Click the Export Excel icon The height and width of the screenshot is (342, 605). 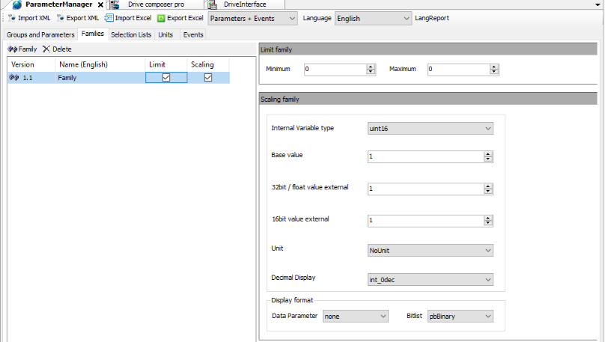(x=161, y=18)
